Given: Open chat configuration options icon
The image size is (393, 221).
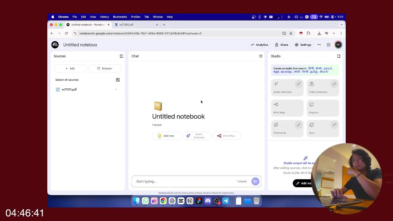Looking at the screenshot, I should 261,56.
